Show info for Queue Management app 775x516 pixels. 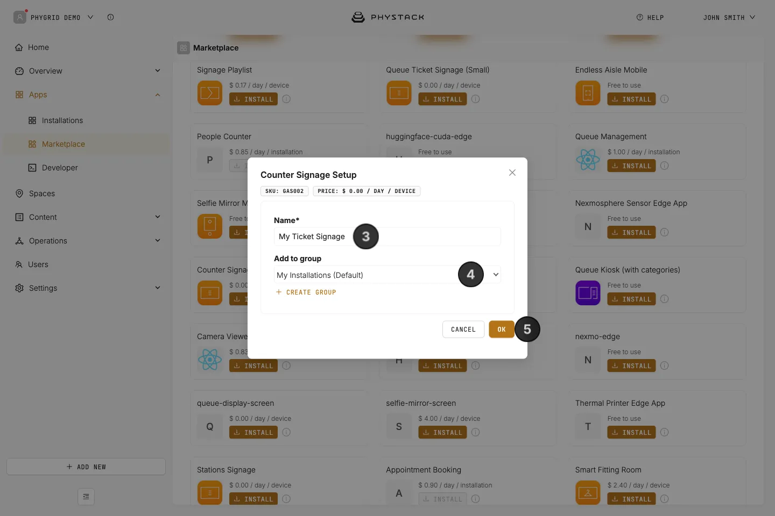tap(665, 166)
